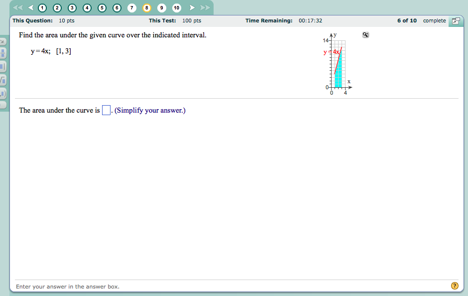The width and height of the screenshot is (468, 296).
Task: Click the skip-to-last double arrow
Action: pyautogui.click(x=206, y=8)
